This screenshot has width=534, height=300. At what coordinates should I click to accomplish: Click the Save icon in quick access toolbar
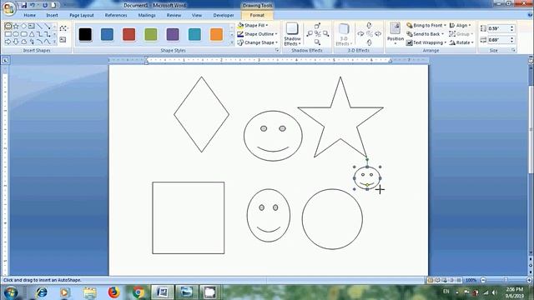[x=23, y=6]
